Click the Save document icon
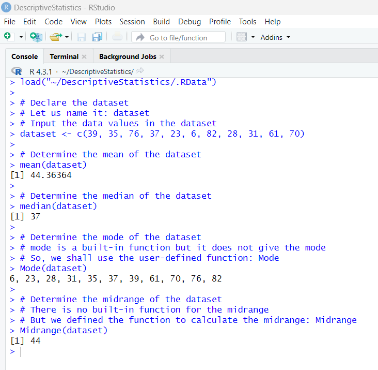Image resolution: width=378 pixels, height=370 pixels. coord(81,37)
